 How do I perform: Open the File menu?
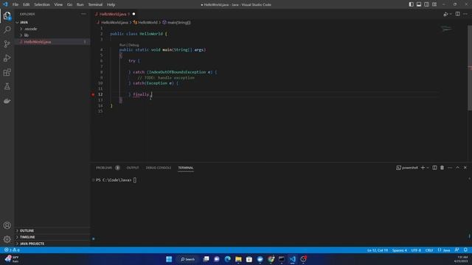click(15, 4)
